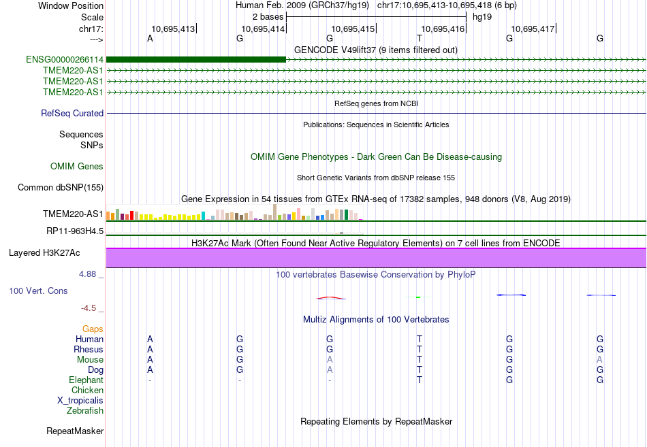
Task: Click the purple H3K27Ac signal band
Action: [376, 258]
